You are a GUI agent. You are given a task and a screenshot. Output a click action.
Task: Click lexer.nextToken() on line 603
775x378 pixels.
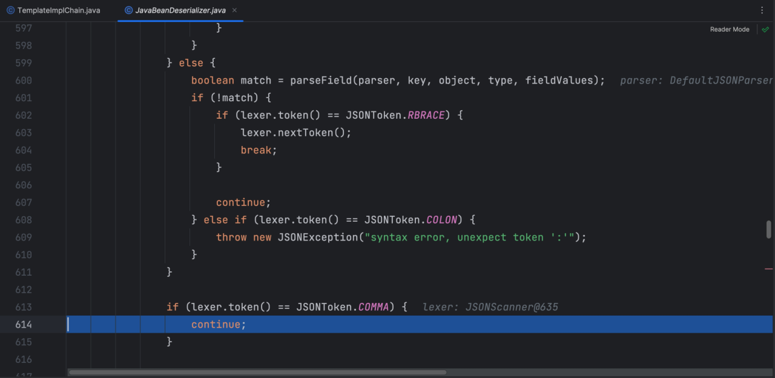click(x=295, y=133)
